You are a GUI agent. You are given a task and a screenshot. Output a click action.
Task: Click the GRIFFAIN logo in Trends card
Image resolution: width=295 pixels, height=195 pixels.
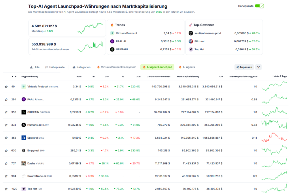point(112,49)
